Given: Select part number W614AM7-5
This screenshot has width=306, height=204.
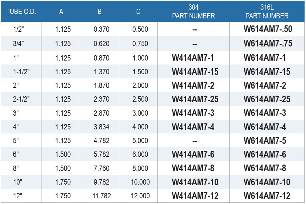Looking at the screenshot, I should [x=264, y=140].
